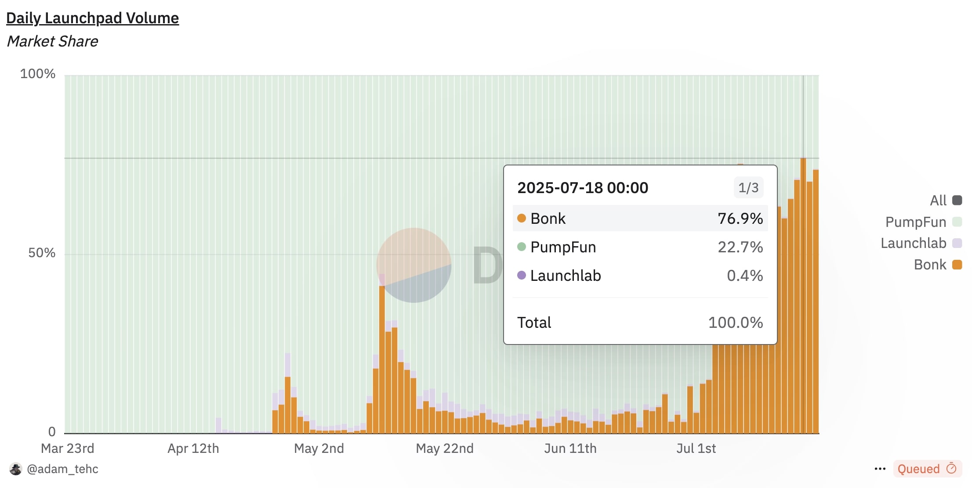Screen dimensions: 972x488
Task: Click the Queued status button
Action: pos(927,469)
